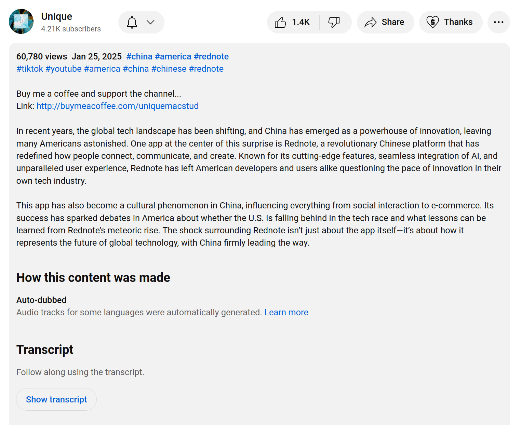
Task: Send a Thanks donation
Action: [451, 22]
